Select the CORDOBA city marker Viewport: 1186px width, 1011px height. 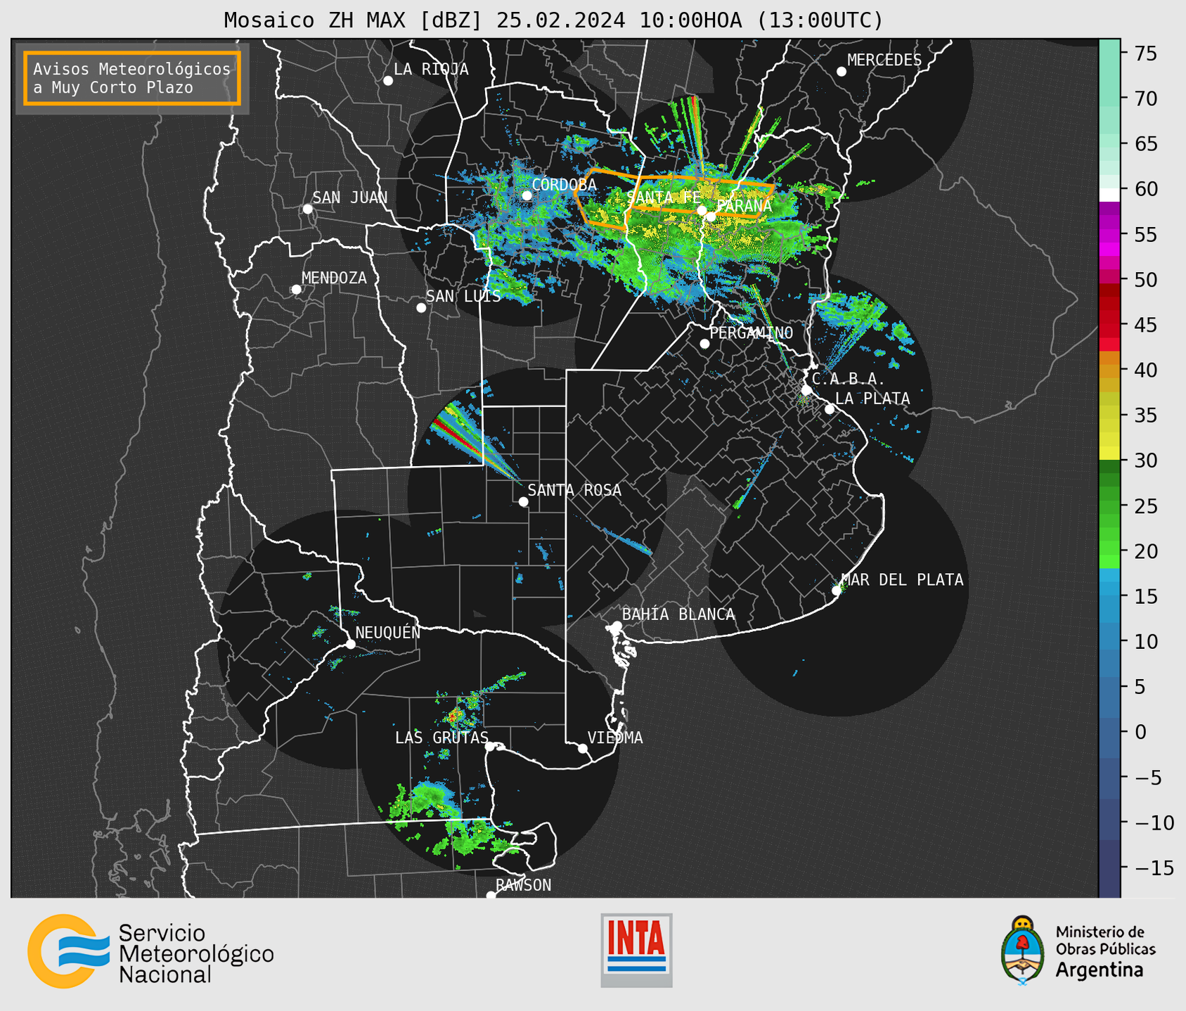(x=527, y=195)
